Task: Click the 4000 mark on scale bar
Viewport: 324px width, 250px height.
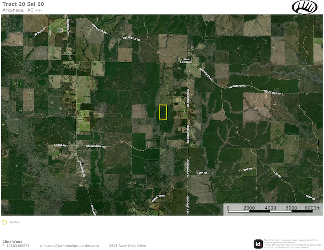Action: (x=271, y=208)
